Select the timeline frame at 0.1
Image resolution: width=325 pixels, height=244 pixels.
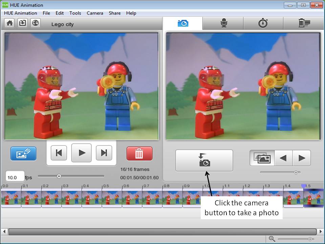click(31, 199)
